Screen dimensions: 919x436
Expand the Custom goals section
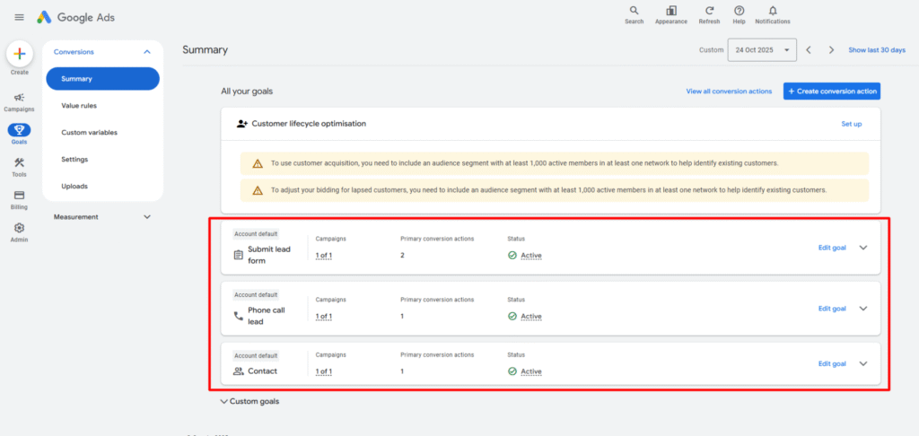click(x=224, y=402)
